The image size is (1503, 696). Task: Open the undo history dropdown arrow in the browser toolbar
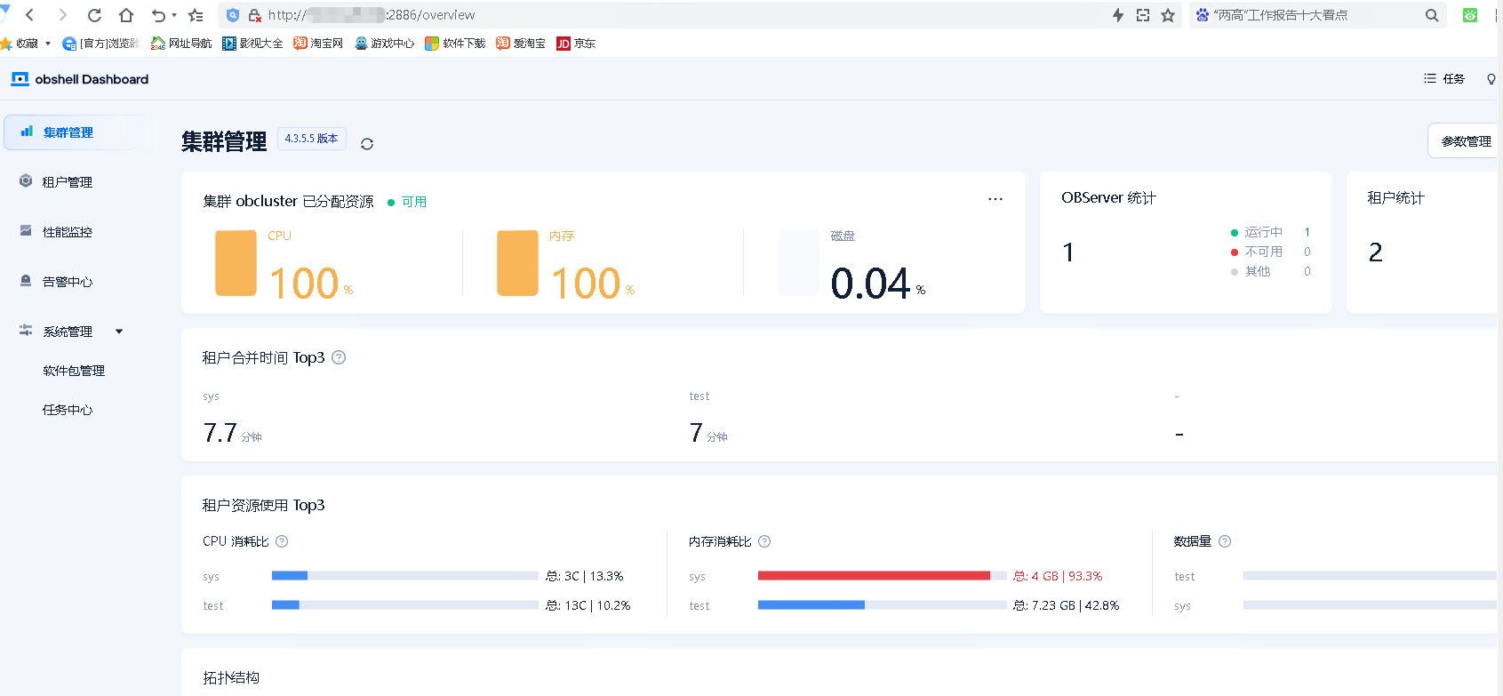point(174,15)
